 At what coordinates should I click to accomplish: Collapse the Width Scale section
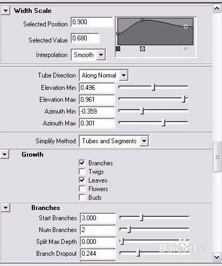pos(5,11)
